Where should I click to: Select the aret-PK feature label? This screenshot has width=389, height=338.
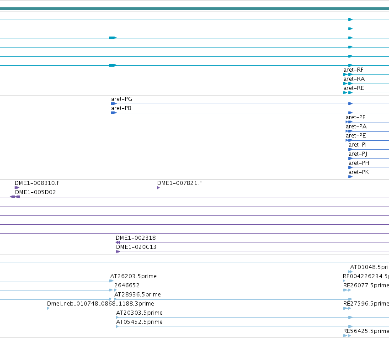tap(358, 172)
